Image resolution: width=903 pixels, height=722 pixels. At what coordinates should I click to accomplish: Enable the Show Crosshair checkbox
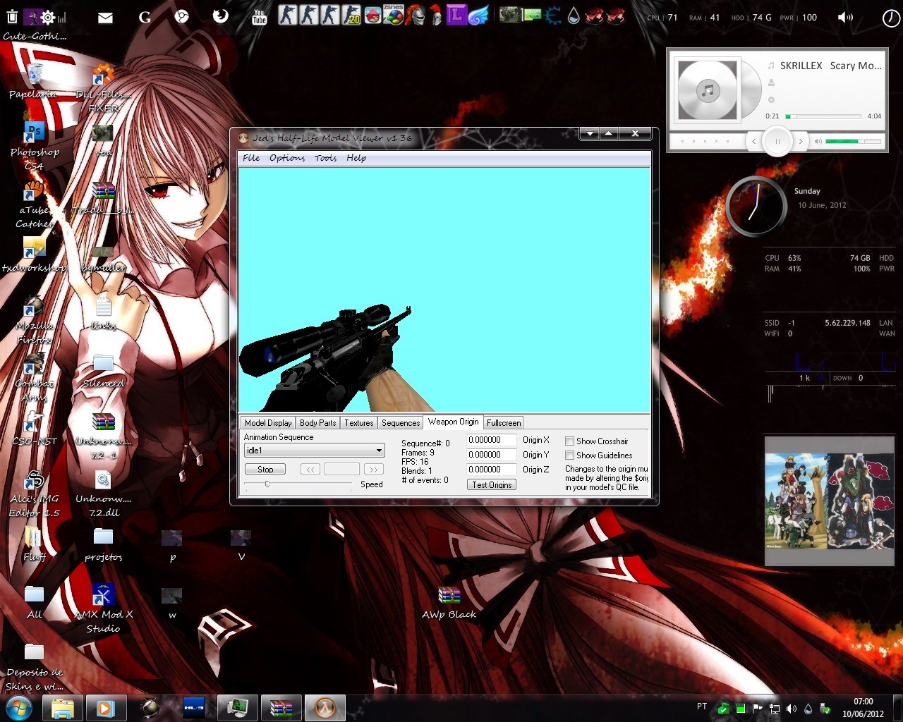(x=569, y=441)
